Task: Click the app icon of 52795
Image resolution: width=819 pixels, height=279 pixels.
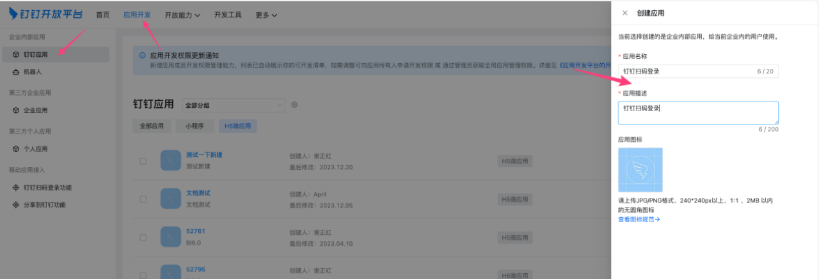Action: click(x=171, y=272)
